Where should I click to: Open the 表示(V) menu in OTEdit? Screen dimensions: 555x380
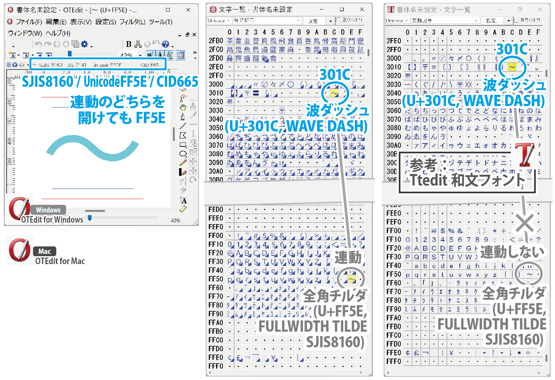coord(81,22)
